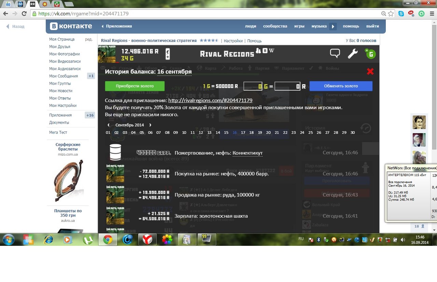Screen dimensions: 437x282
Task: Go to previous month arrow in calendar
Action: (109, 125)
